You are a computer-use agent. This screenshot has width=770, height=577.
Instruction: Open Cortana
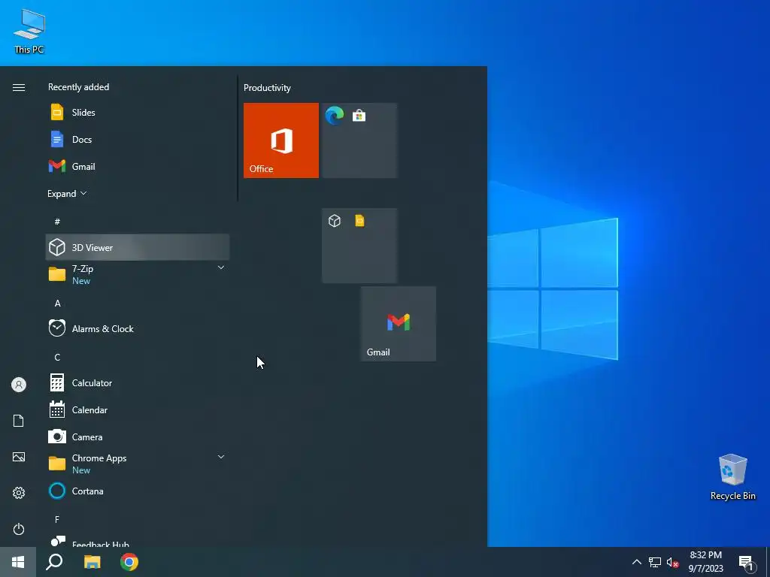138,491
